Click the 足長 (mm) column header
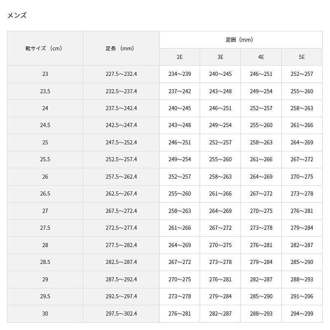This screenshot has width=330, height=330. point(121,48)
